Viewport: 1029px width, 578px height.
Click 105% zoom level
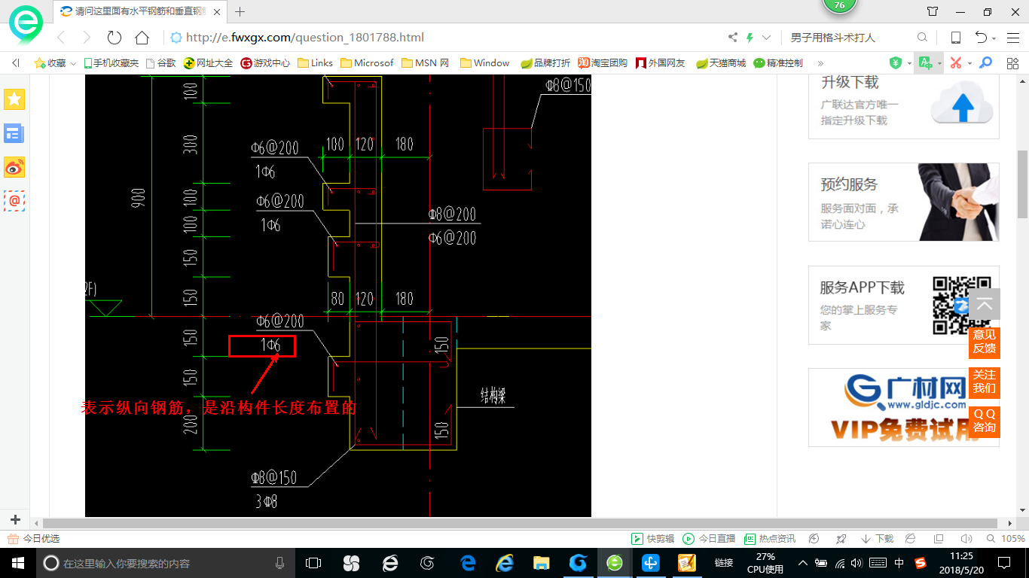pos(1013,539)
